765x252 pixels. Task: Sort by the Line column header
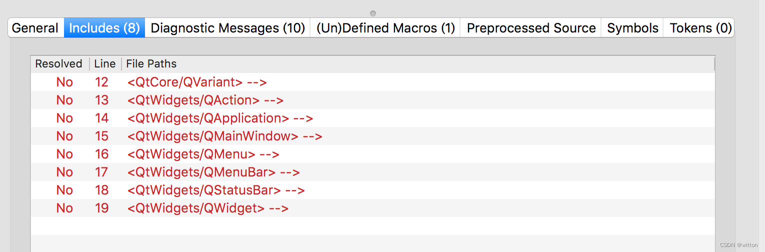click(104, 64)
